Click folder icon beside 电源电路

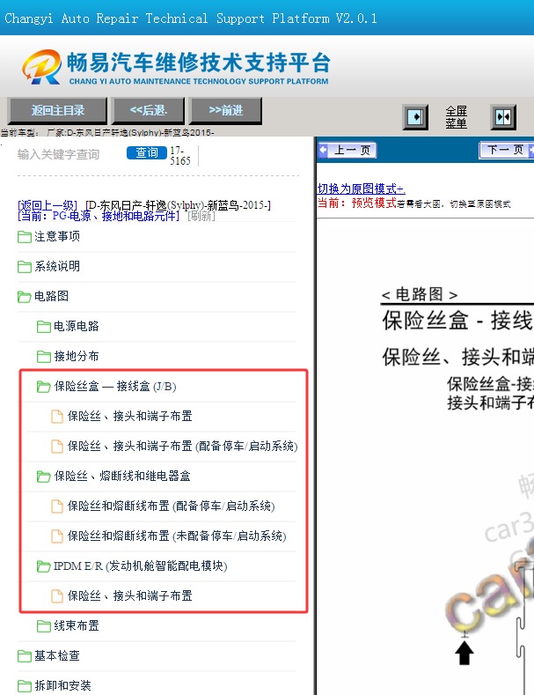point(43,327)
